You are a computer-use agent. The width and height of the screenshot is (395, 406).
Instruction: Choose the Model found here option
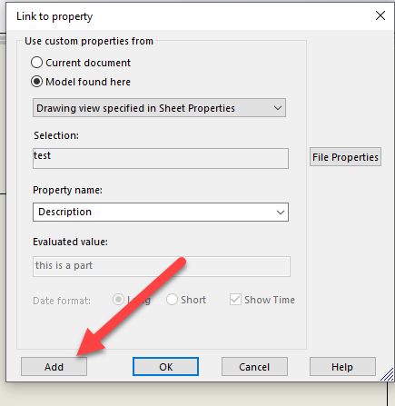tap(36, 82)
